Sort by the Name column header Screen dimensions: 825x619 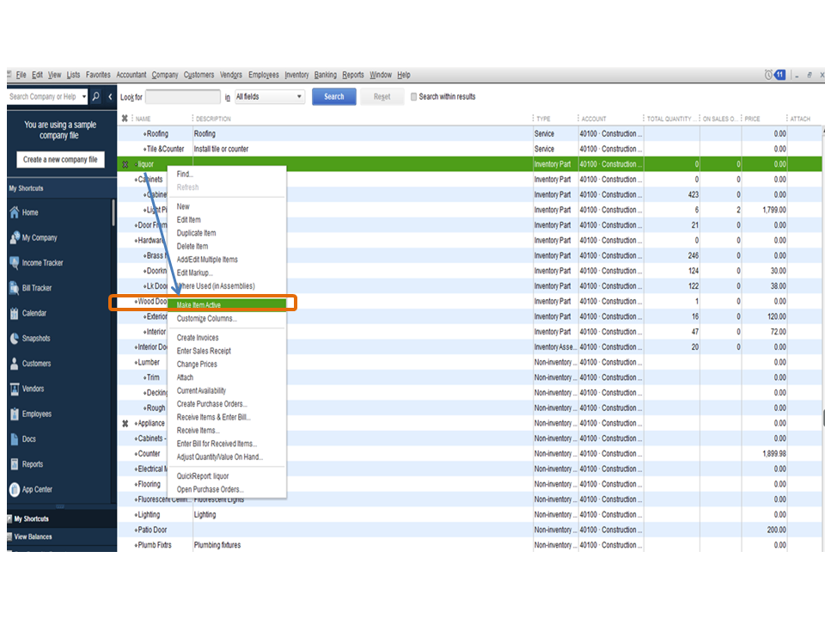point(144,119)
